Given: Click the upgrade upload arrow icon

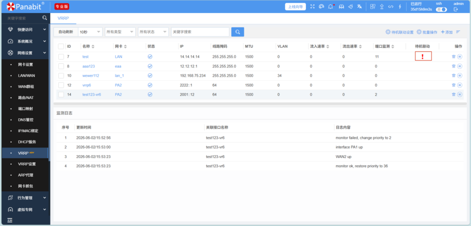Looking at the screenshot, I should (382, 7).
